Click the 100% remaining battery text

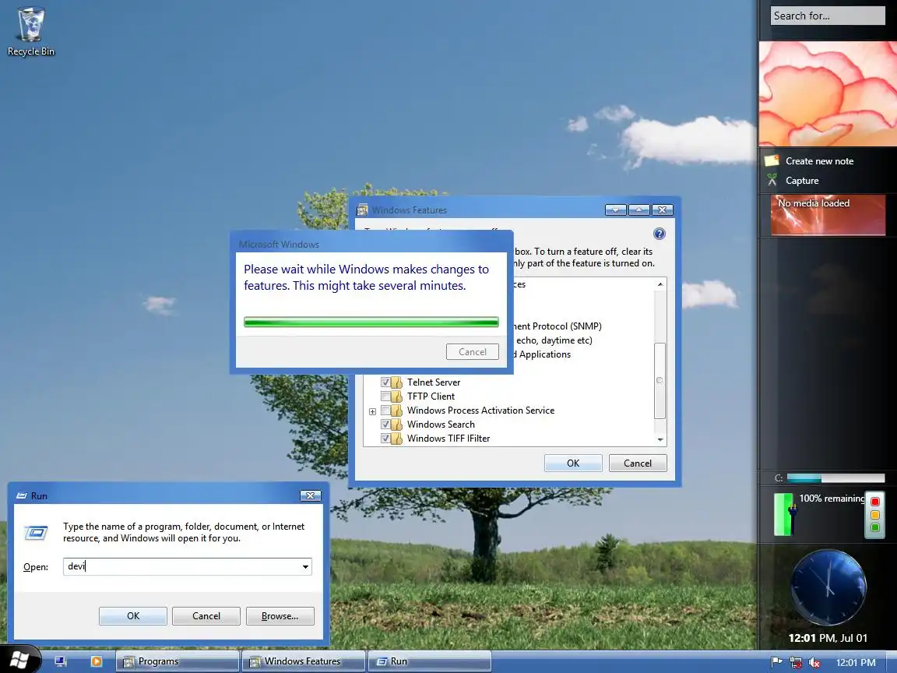coord(832,499)
